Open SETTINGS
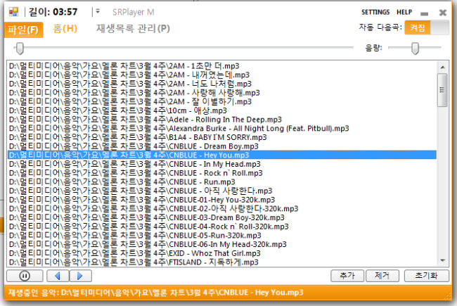Viewport: 457px width, 306px height. tap(375, 12)
